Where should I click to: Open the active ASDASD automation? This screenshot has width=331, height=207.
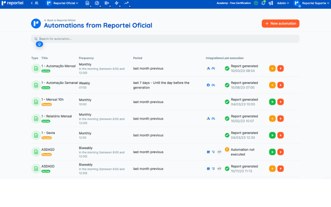click(x=48, y=166)
